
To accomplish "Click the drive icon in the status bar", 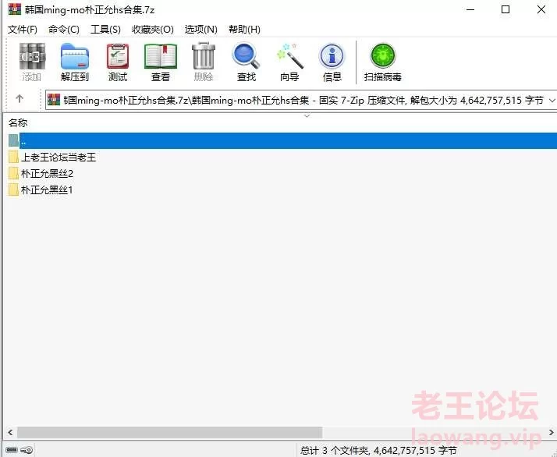I will pyautogui.click(x=12, y=450).
